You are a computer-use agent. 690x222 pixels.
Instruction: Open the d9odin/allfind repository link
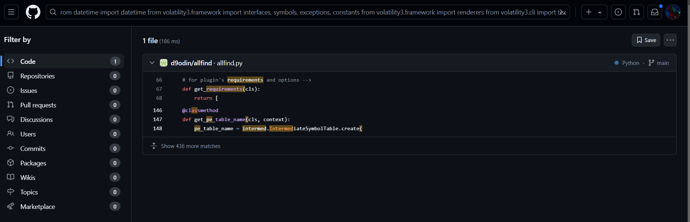click(x=191, y=63)
